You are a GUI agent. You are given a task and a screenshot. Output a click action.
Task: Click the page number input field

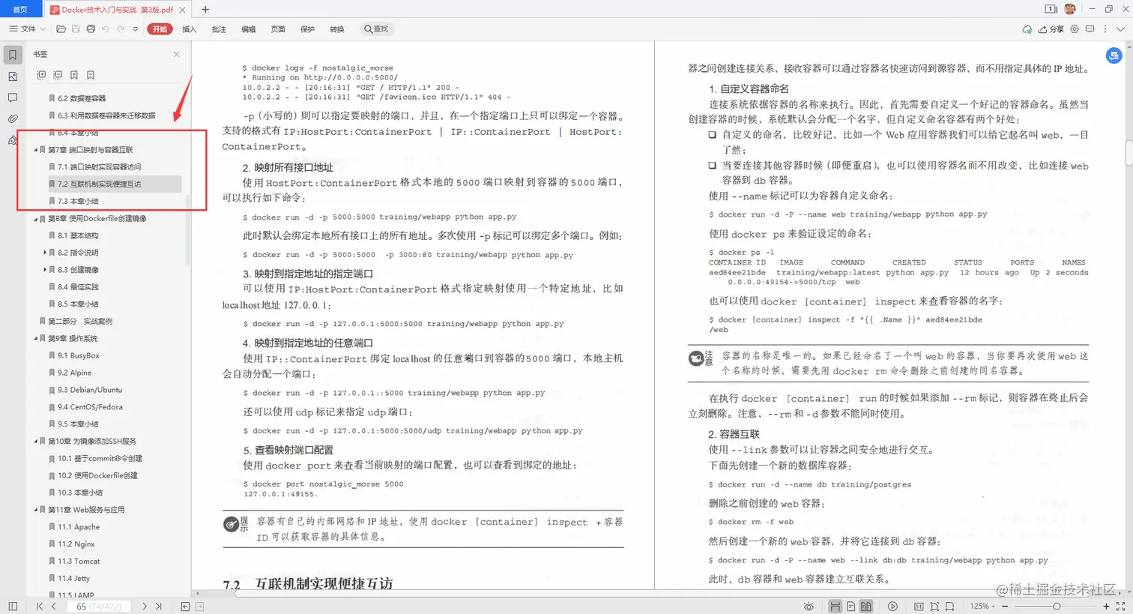coord(98,606)
